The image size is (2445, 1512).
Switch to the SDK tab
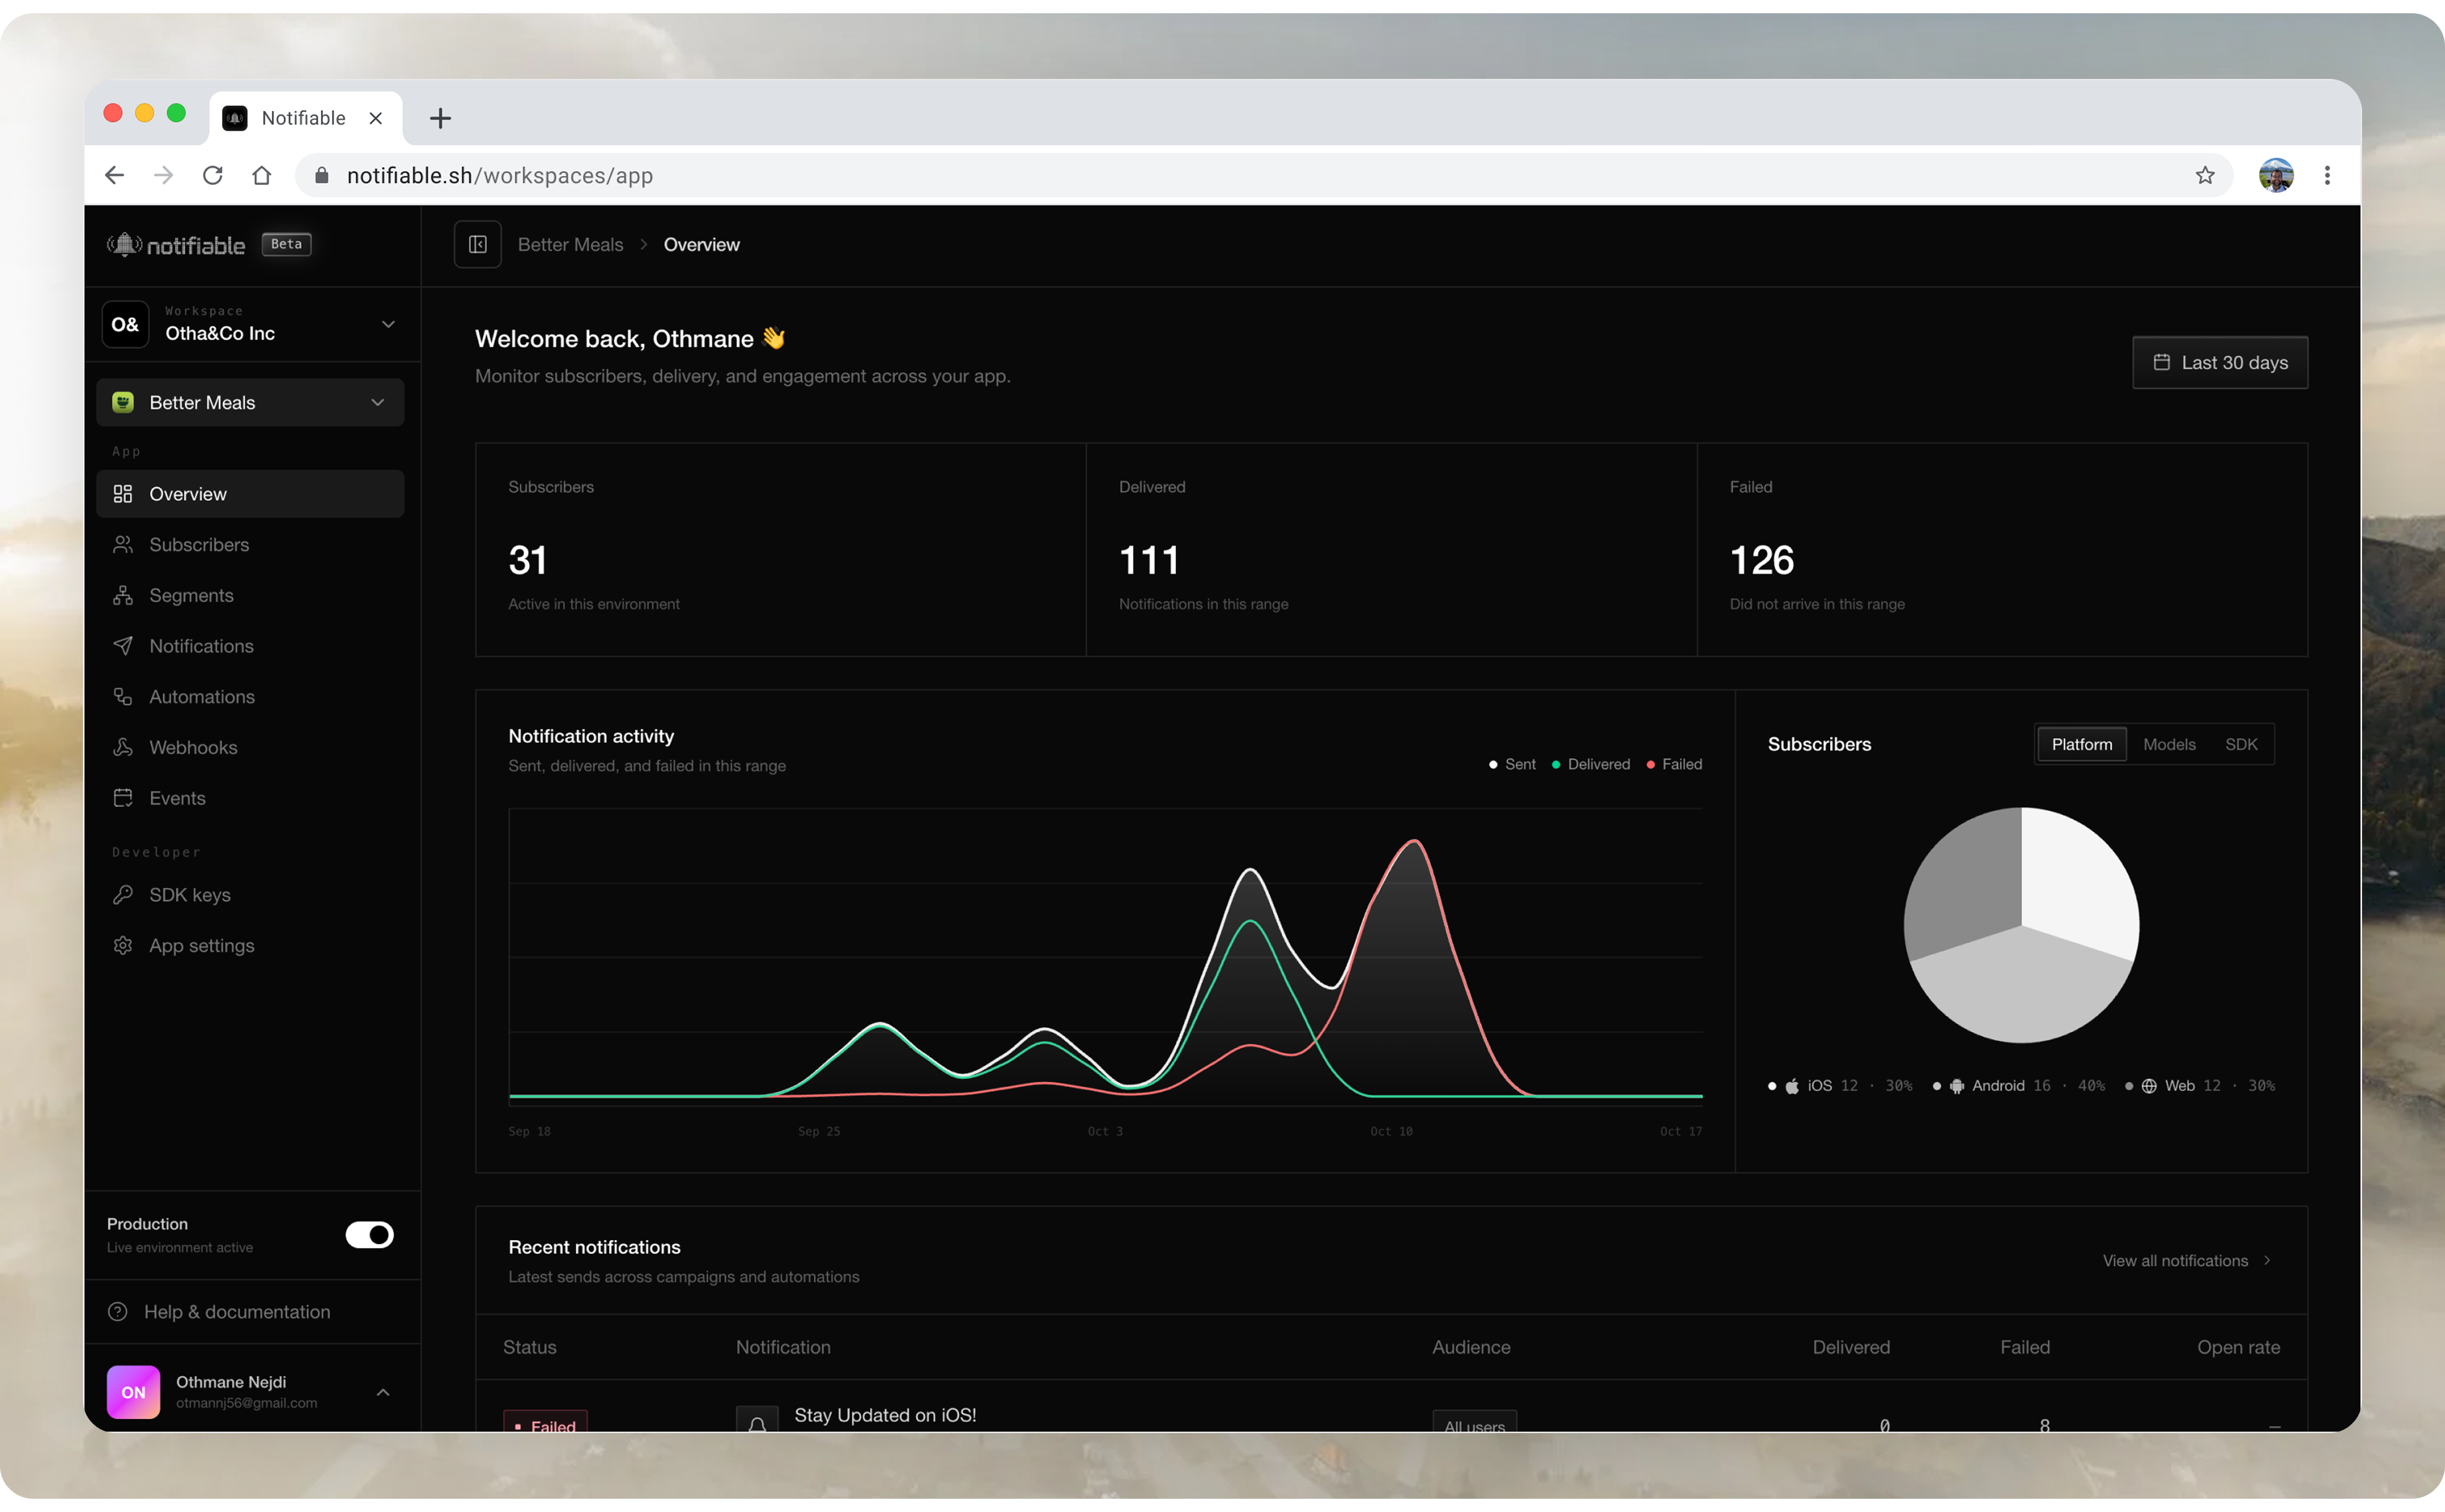[2241, 745]
